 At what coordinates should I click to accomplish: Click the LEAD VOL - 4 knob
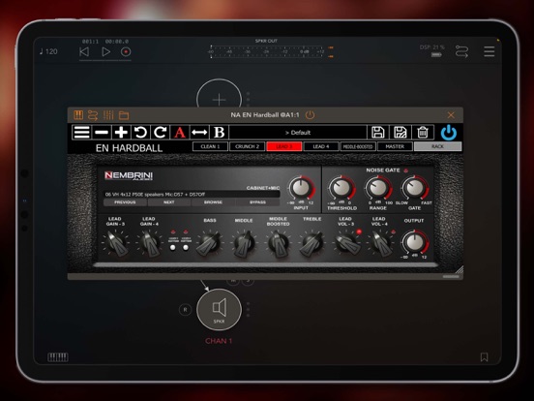coord(381,243)
